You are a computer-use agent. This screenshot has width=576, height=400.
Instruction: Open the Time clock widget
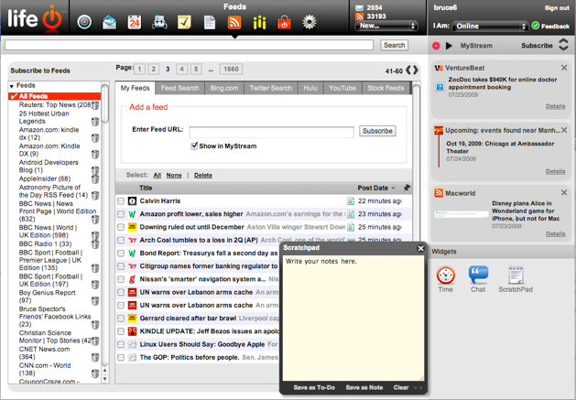(445, 276)
